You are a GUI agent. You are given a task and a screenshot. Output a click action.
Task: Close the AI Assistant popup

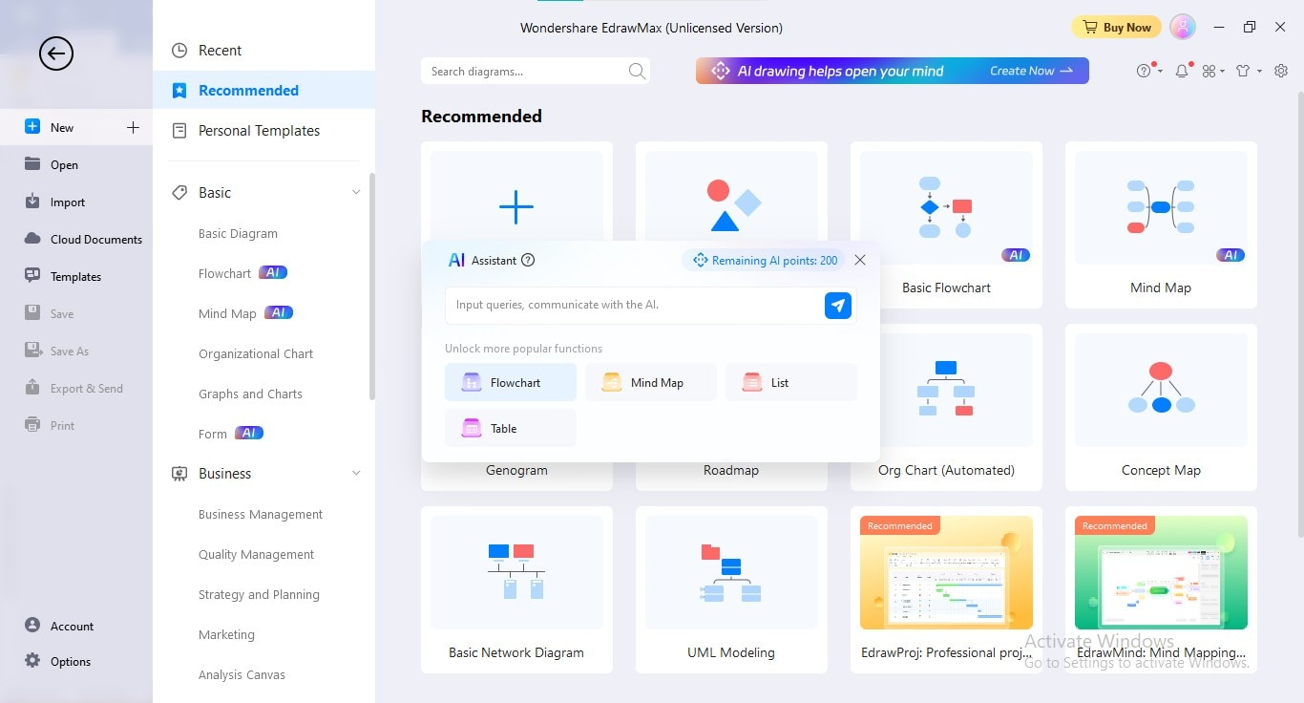(860, 260)
